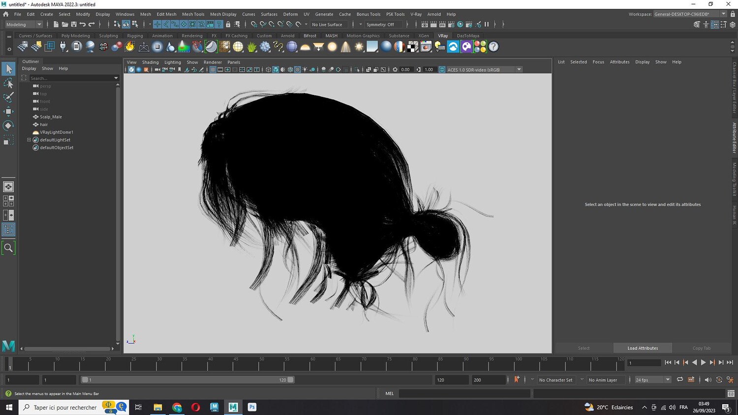Open the 24 fps frame rate dropdown
The height and width of the screenshot is (415, 738).
coord(652,380)
